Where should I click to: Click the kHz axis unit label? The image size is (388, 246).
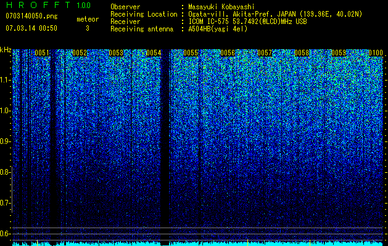tap(6, 50)
